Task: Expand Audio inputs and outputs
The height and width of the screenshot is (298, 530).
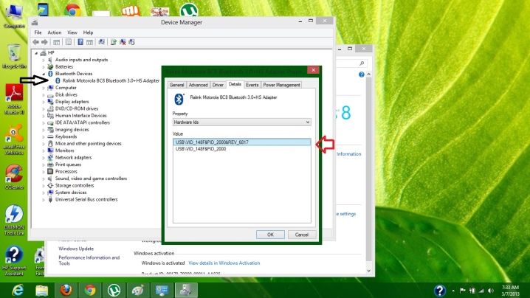Action: click(x=44, y=60)
